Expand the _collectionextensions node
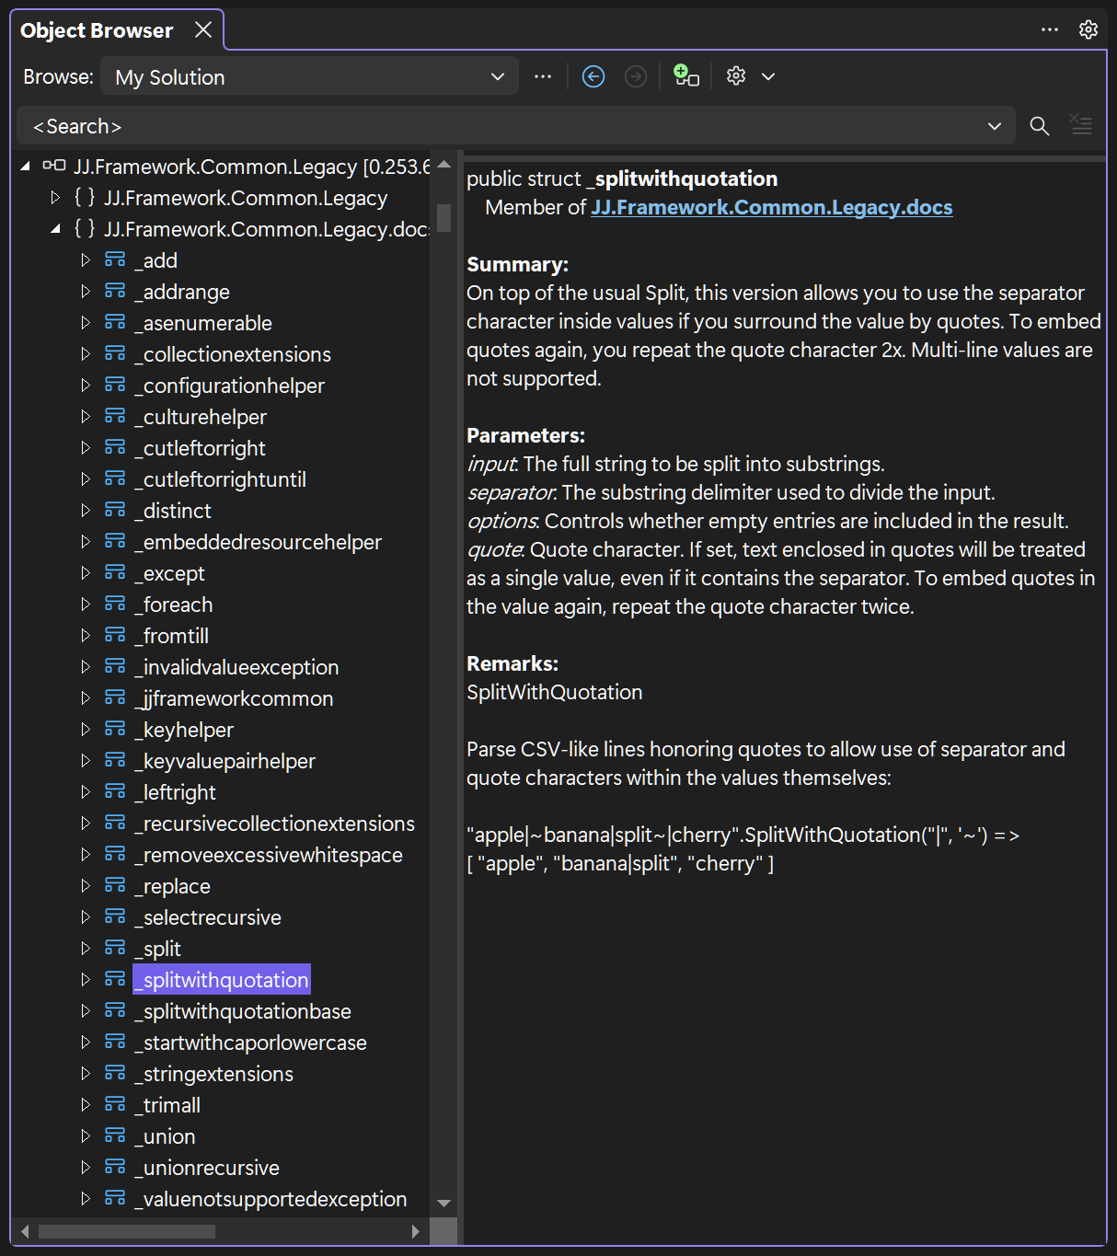Screen dimensions: 1117x1256 click(86, 354)
